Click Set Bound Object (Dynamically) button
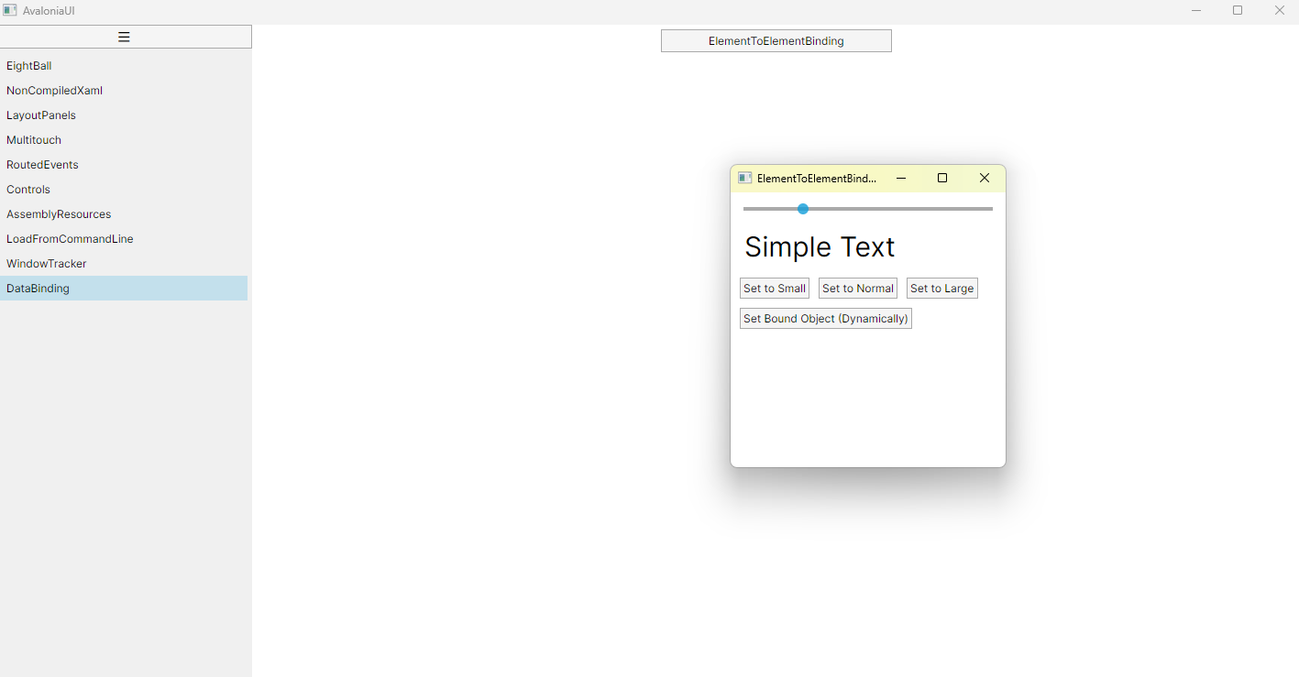This screenshot has width=1299, height=677. pyautogui.click(x=826, y=319)
